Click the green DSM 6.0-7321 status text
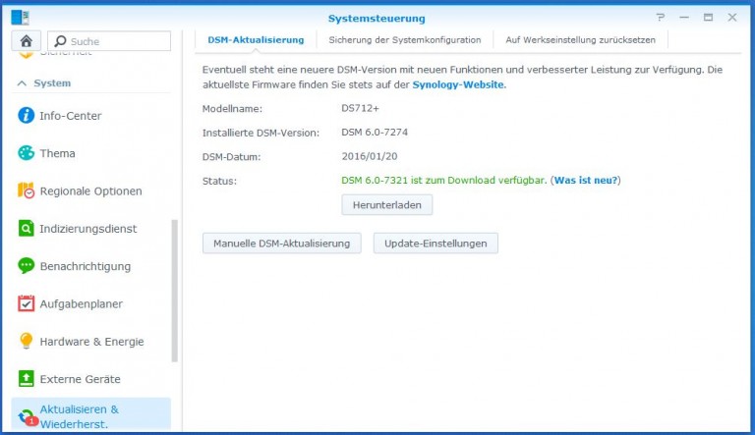This screenshot has width=755, height=435. tap(444, 181)
